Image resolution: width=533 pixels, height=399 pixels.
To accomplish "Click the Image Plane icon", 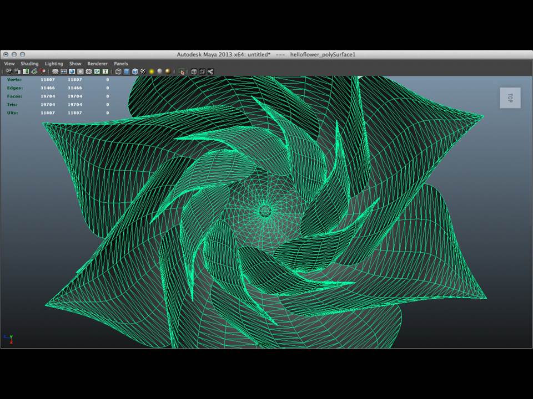I will point(34,71).
